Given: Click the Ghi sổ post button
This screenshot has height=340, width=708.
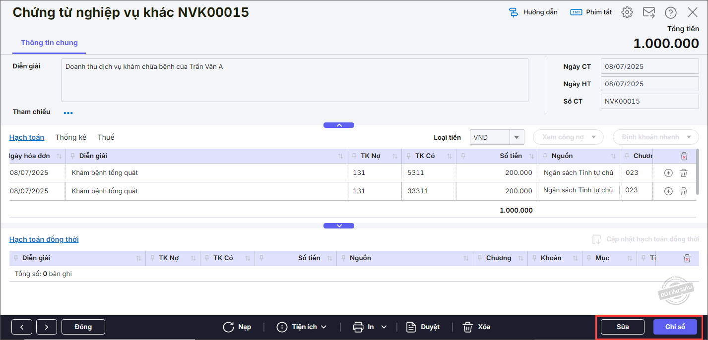Looking at the screenshot, I should (675, 327).
